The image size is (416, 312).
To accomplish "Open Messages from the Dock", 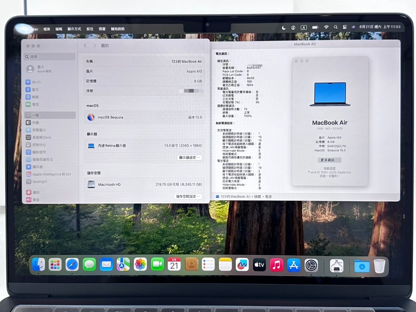I will [x=89, y=265].
